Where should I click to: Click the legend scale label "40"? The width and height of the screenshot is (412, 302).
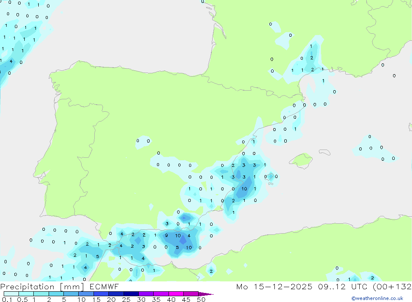171,300
